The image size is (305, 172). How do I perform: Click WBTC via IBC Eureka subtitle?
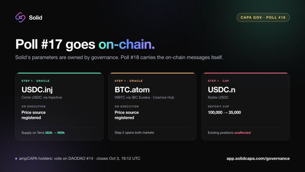(x=144, y=97)
